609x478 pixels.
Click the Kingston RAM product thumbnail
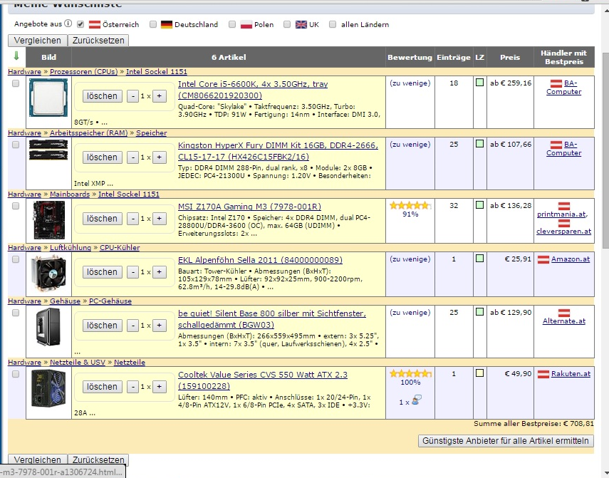(x=48, y=150)
